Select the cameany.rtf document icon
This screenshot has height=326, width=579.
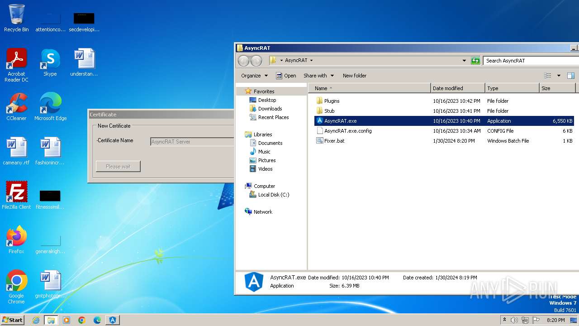click(x=16, y=151)
